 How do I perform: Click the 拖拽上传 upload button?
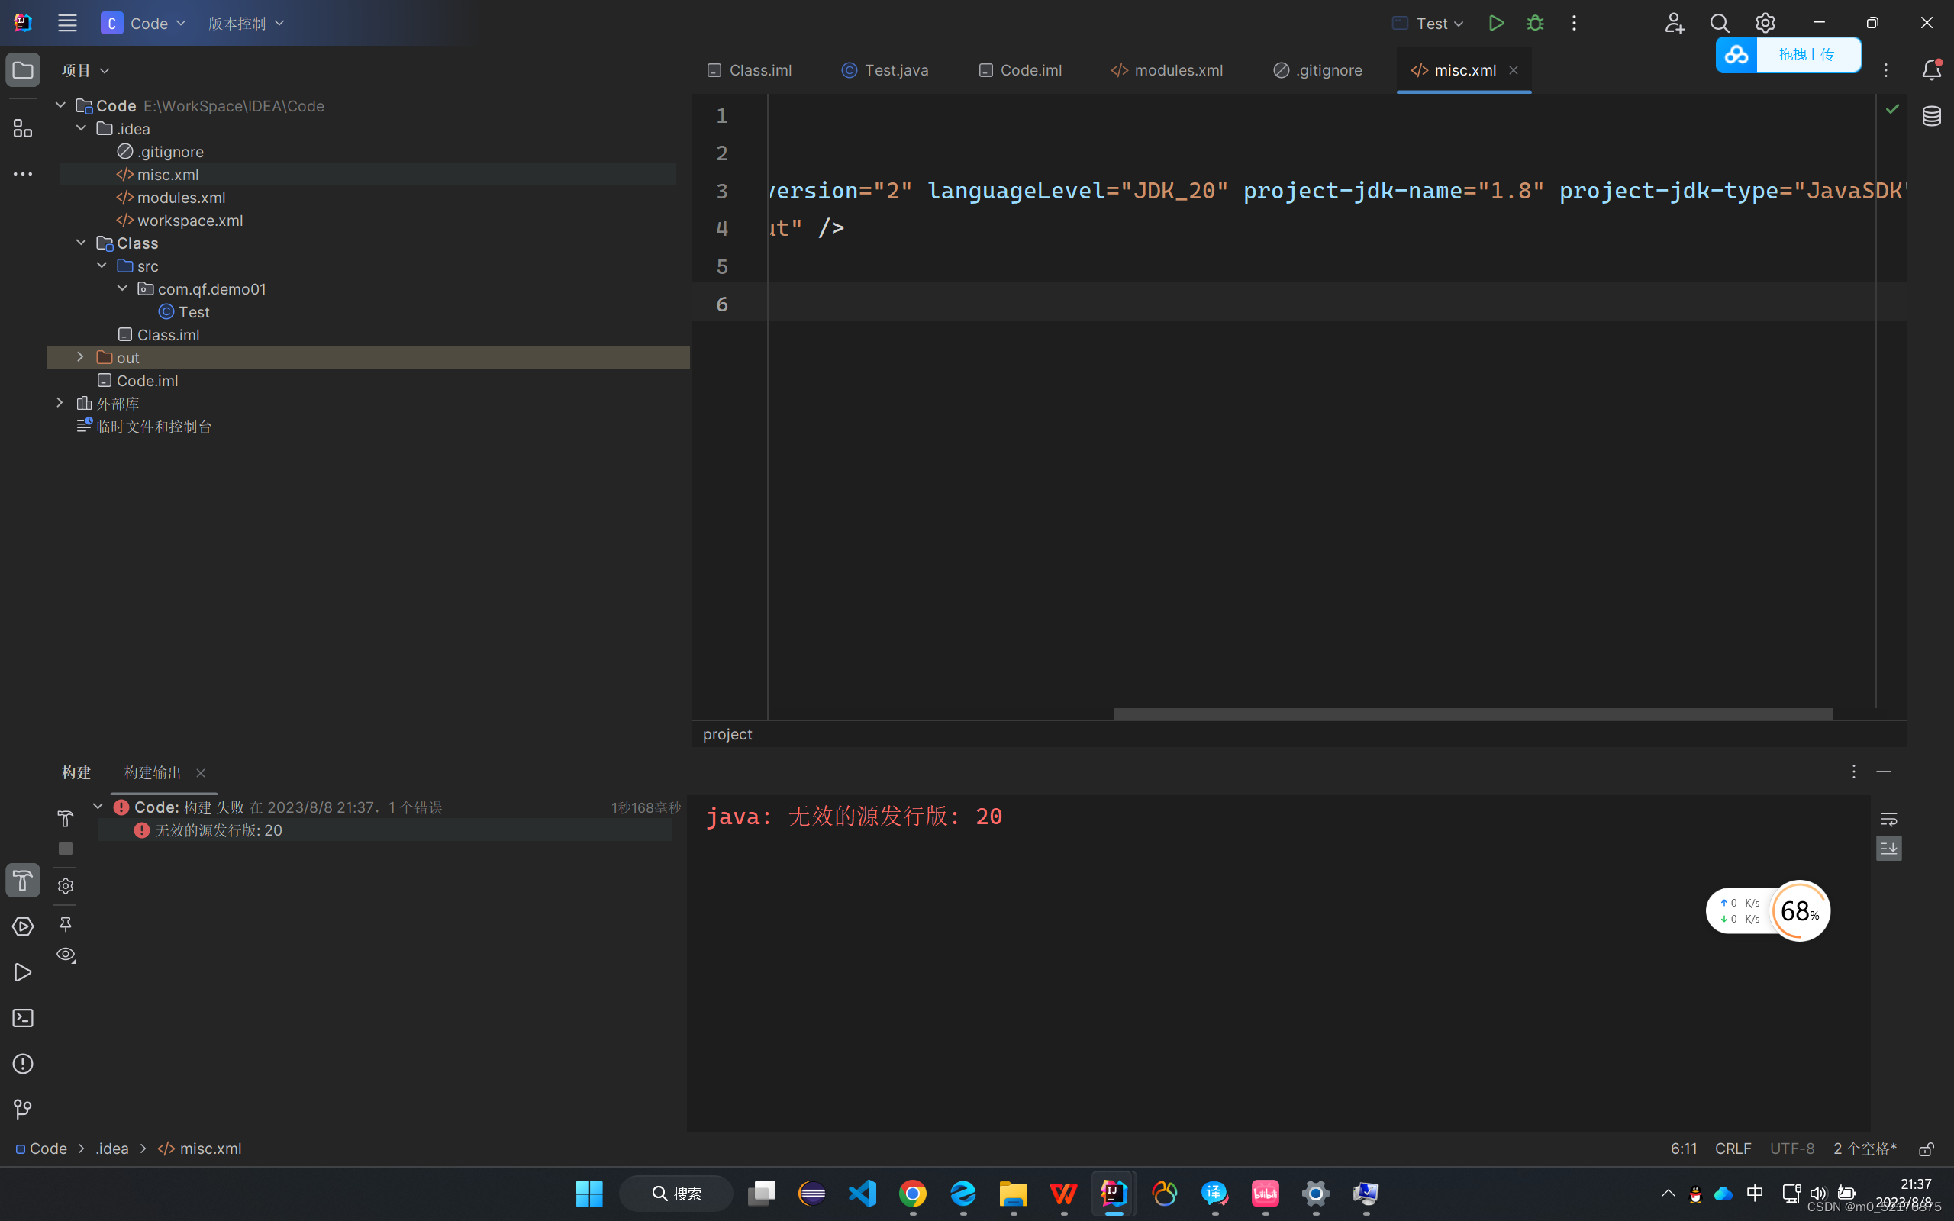point(1805,55)
